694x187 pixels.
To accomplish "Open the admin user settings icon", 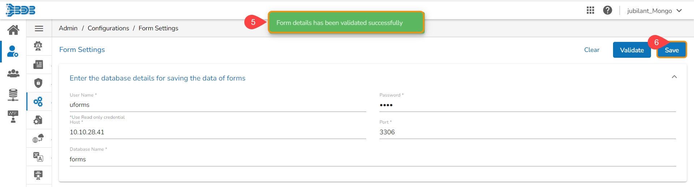I will (13, 52).
